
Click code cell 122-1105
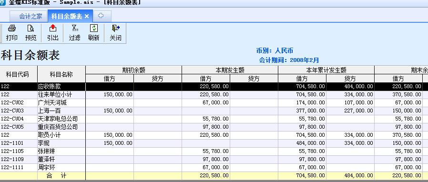pos(19,151)
